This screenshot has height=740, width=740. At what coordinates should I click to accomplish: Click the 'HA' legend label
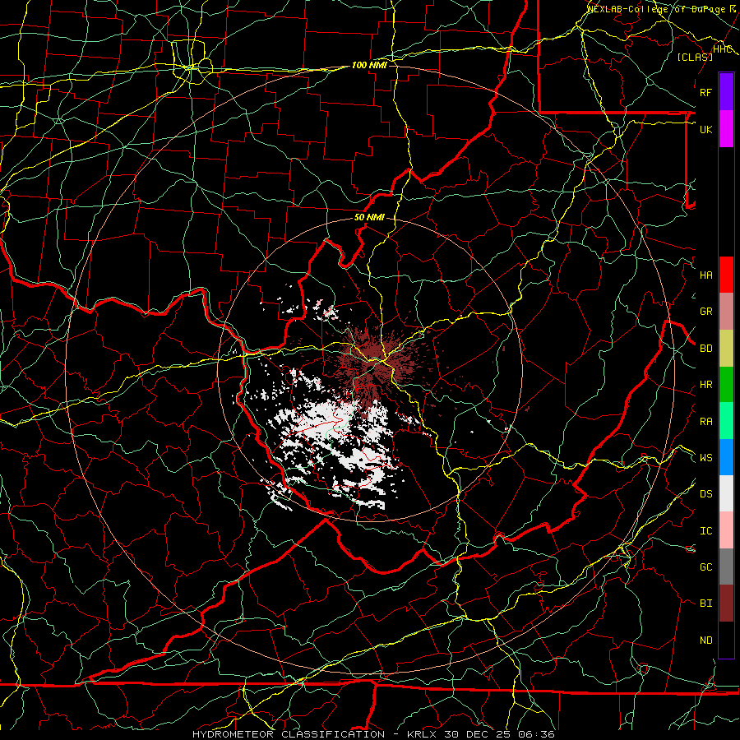[x=705, y=275]
